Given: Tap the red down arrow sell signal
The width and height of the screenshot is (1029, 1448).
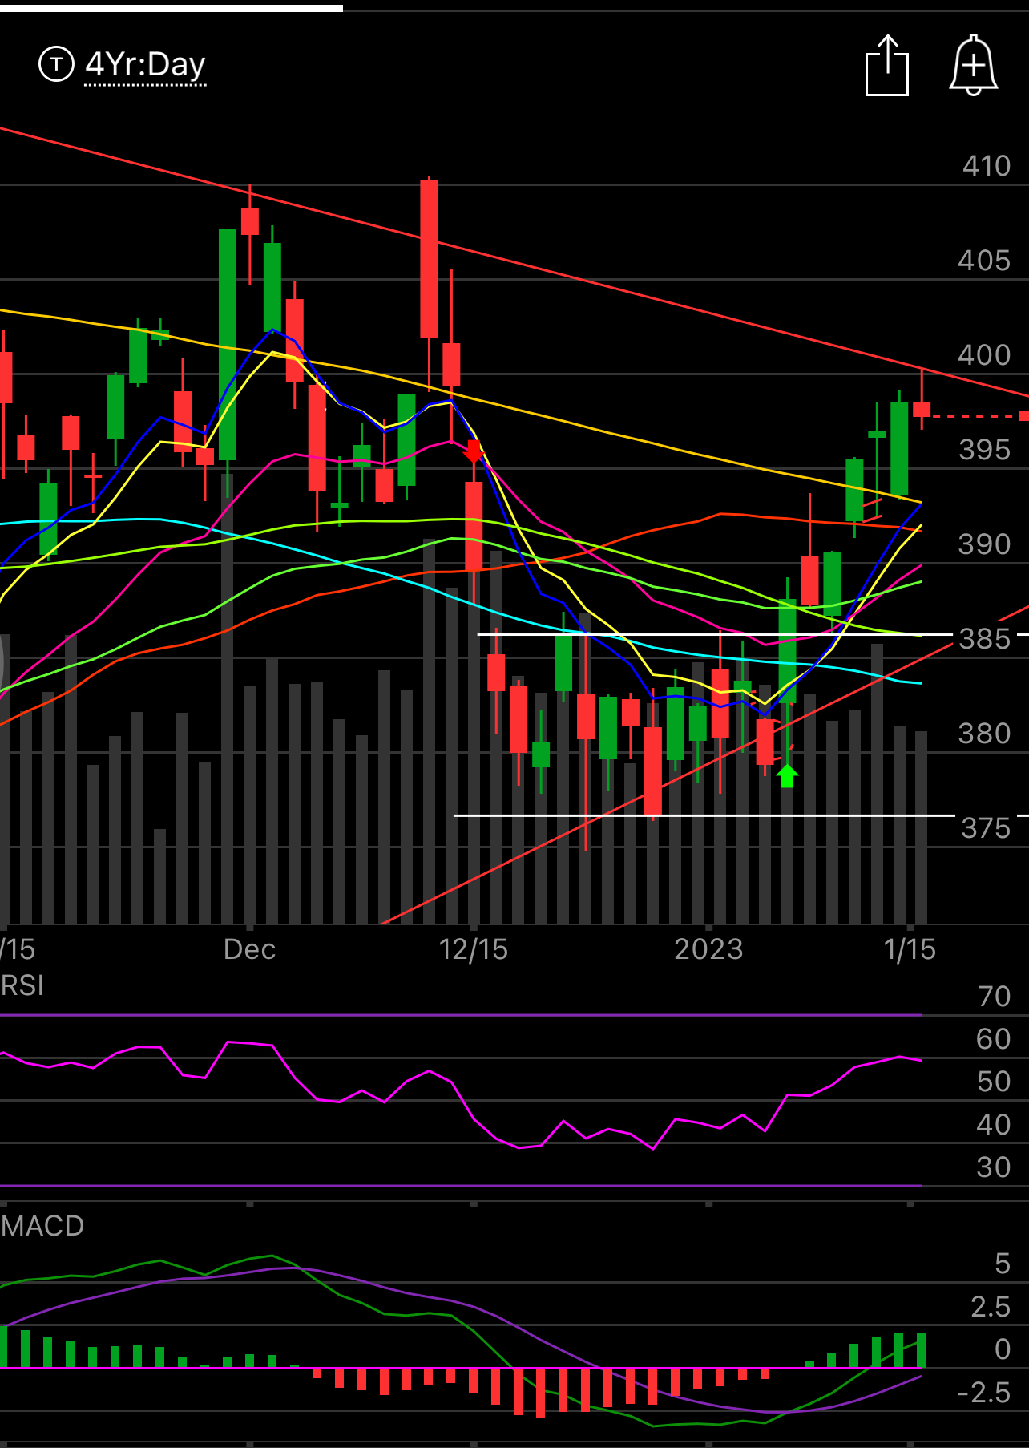Looking at the screenshot, I should (474, 451).
